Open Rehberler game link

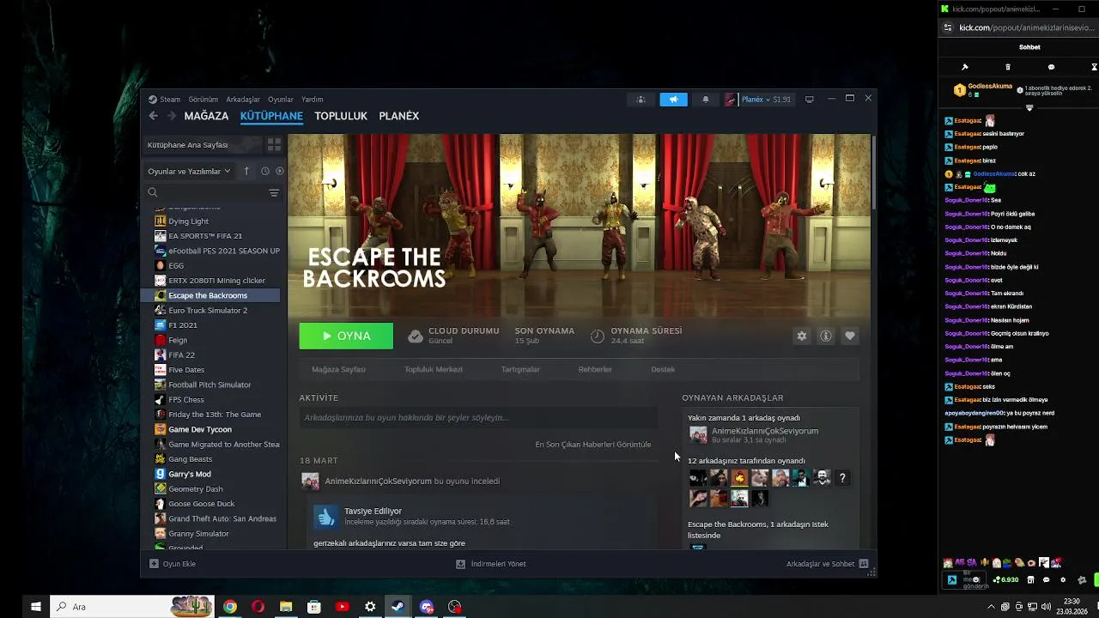tap(595, 369)
